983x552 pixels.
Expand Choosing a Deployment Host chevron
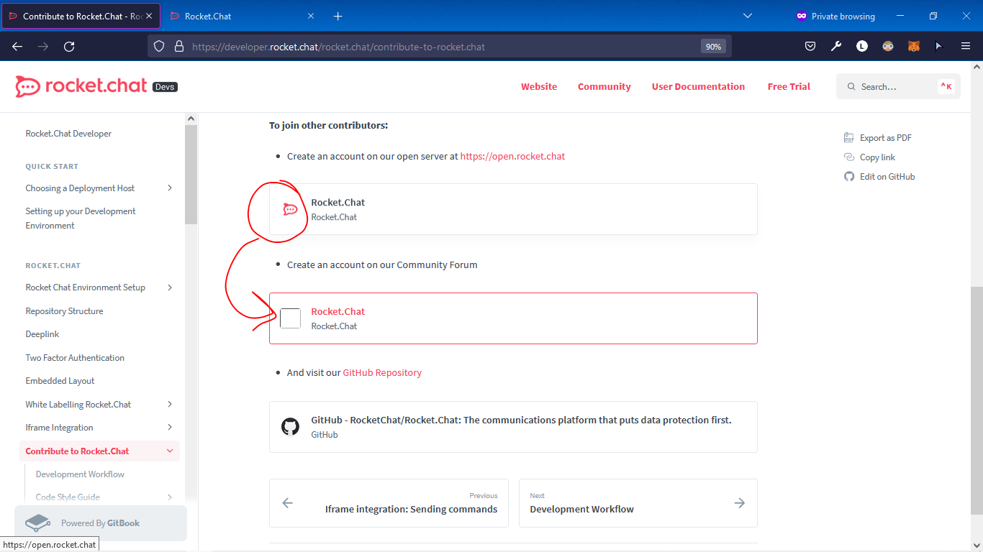click(170, 188)
